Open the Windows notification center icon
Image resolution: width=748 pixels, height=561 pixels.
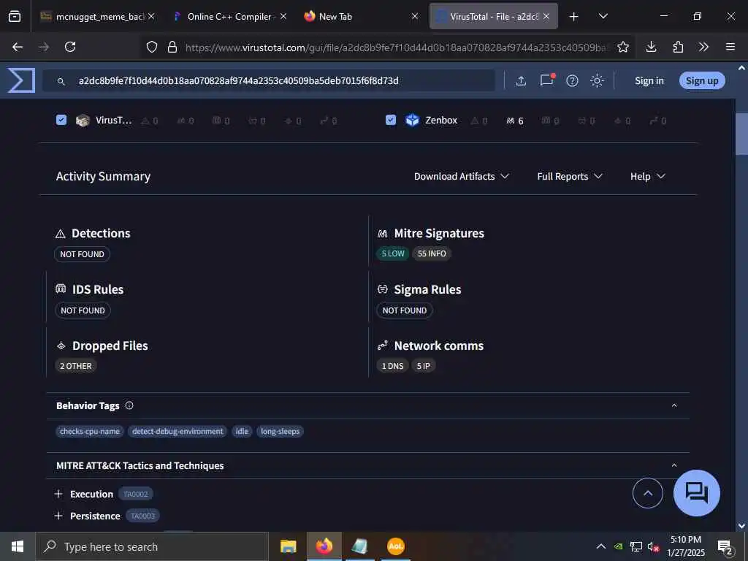point(725,546)
